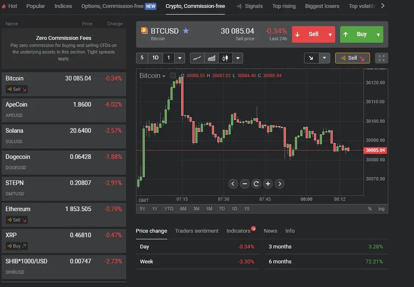This screenshot has height=287, width=414.
Task: Expand chart to fullscreen
Action: tap(382, 58)
